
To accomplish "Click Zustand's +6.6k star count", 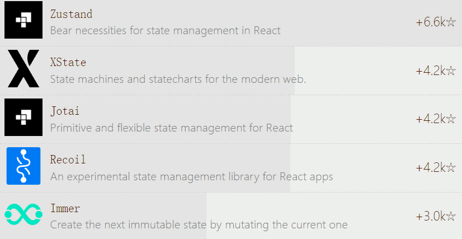I will coord(436,22).
